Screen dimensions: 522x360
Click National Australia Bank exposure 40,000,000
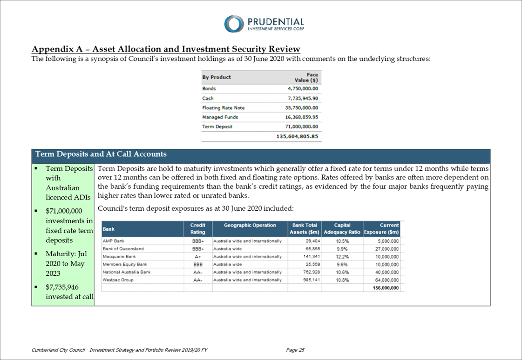click(387, 272)
